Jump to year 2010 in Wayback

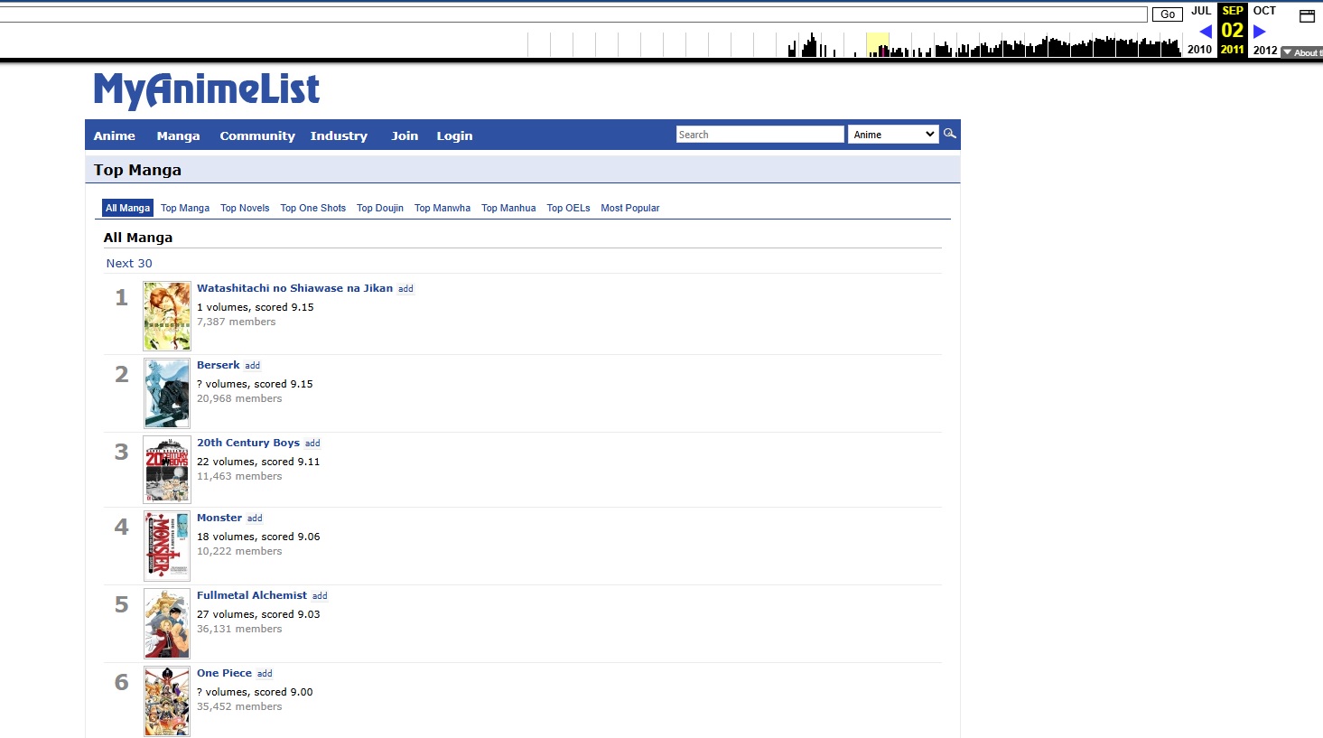click(x=1199, y=50)
